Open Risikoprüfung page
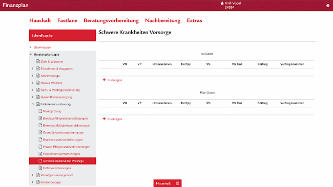Image resolution: width=333 pixels, height=187 pixels. tap(52, 111)
